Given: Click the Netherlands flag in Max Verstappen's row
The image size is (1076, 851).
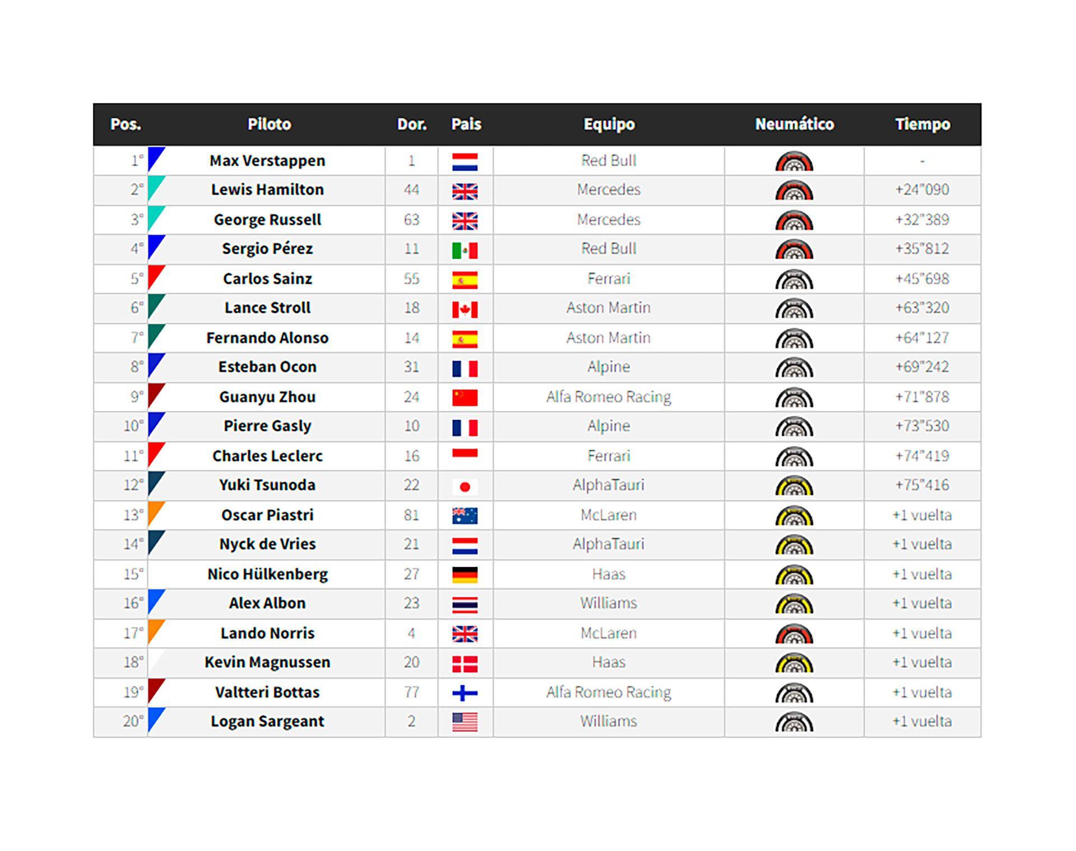Looking at the screenshot, I should coord(465,162).
